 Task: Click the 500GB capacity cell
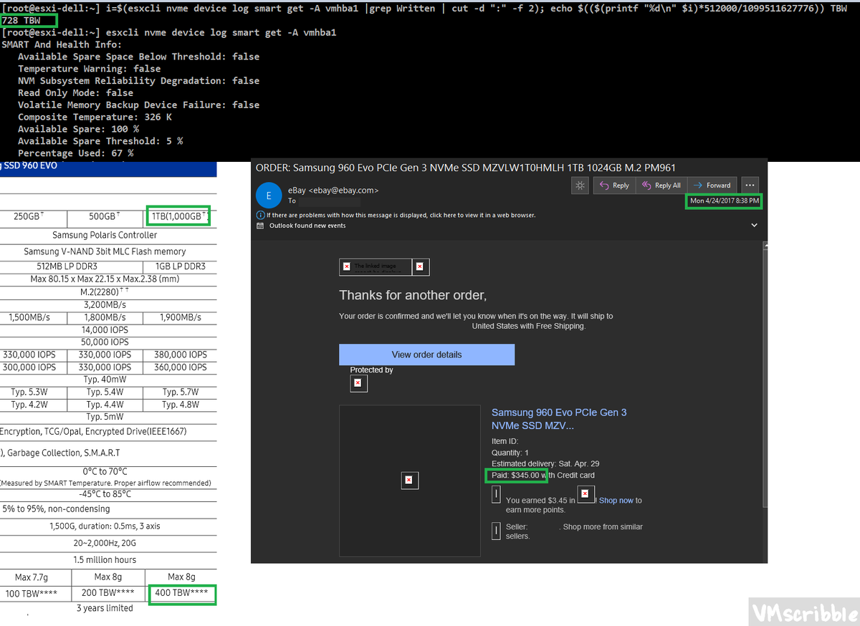(104, 217)
